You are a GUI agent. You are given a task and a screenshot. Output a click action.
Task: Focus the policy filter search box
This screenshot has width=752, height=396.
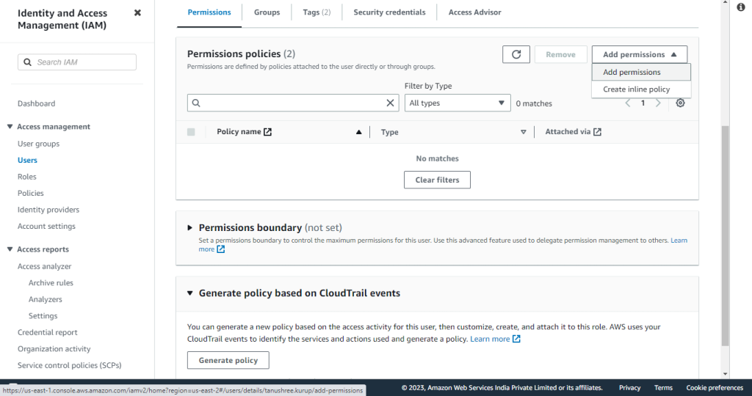point(293,103)
